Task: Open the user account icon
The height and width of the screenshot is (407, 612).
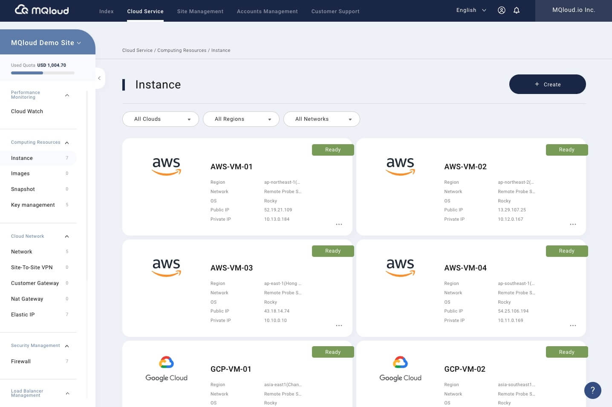Action: click(x=502, y=10)
